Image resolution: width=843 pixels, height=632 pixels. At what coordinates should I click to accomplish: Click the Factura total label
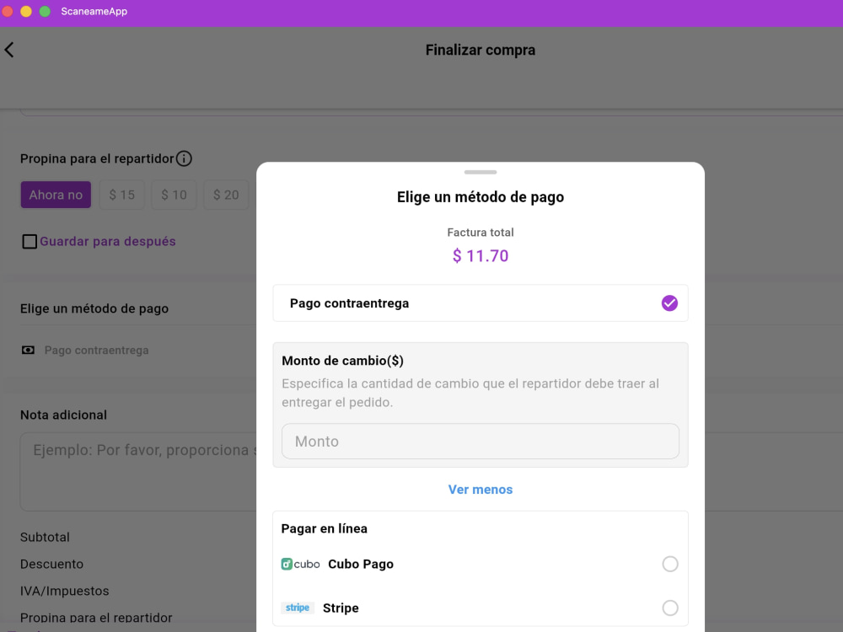[x=481, y=233]
